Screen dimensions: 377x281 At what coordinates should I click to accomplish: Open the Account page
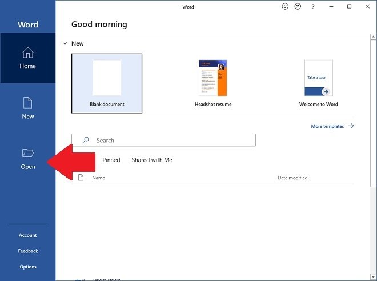27,235
